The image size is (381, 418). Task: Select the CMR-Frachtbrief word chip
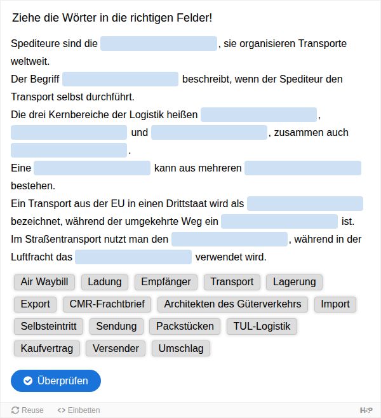[x=107, y=304]
